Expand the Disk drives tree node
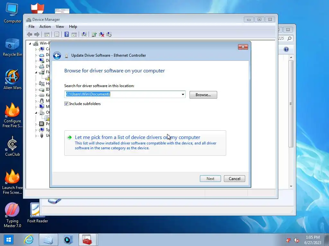 click(36, 55)
